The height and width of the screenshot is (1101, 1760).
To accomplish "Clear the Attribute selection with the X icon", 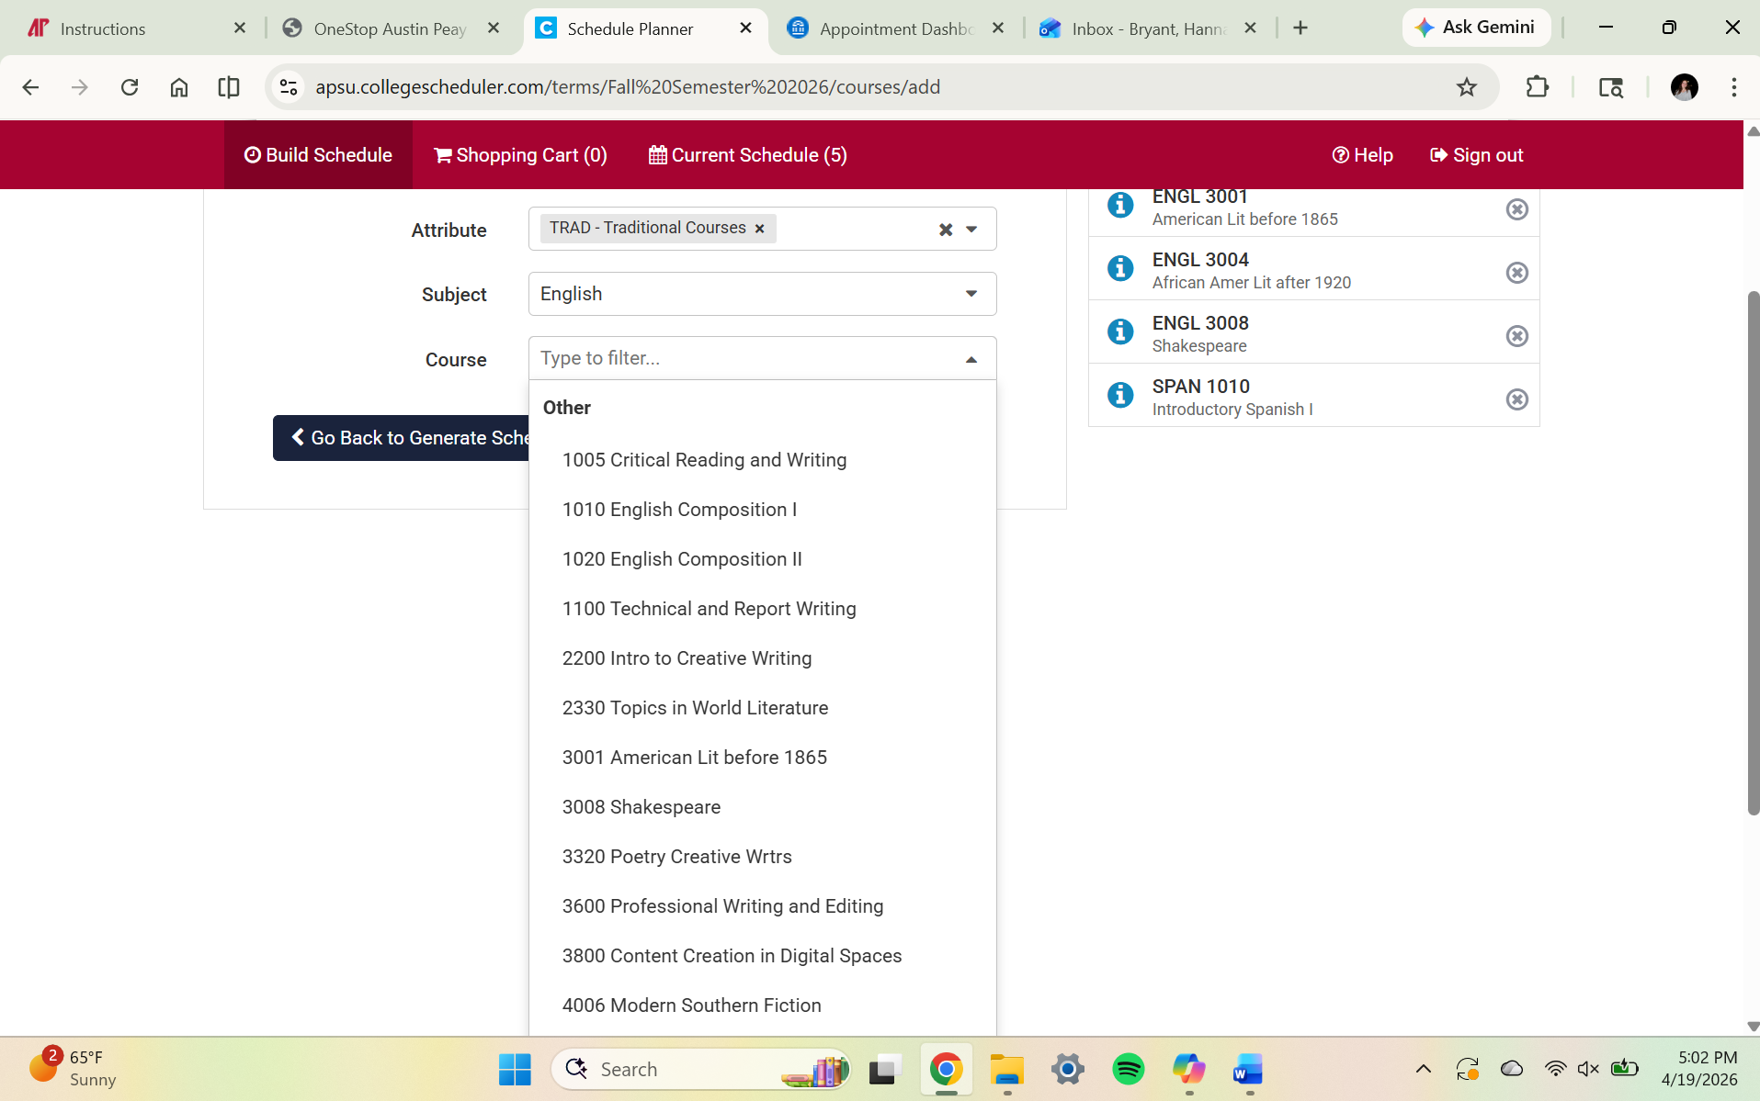I will (946, 230).
